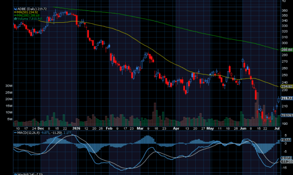Click the '2026' year label on date axis

coord(76,128)
